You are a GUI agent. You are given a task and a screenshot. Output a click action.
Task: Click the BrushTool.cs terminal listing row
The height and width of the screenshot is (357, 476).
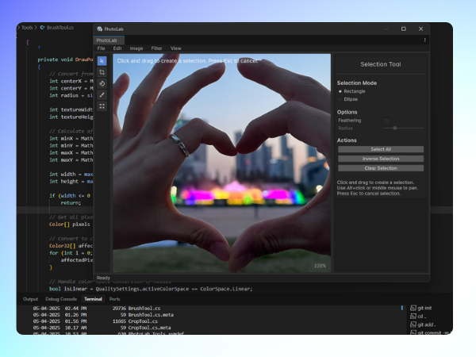(97, 308)
